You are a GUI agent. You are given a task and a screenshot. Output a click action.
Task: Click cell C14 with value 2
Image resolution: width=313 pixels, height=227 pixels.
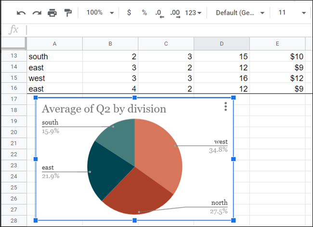[x=166, y=67]
